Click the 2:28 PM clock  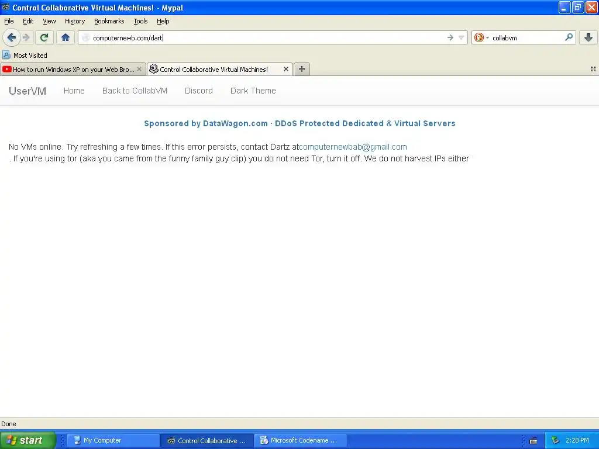(x=577, y=440)
